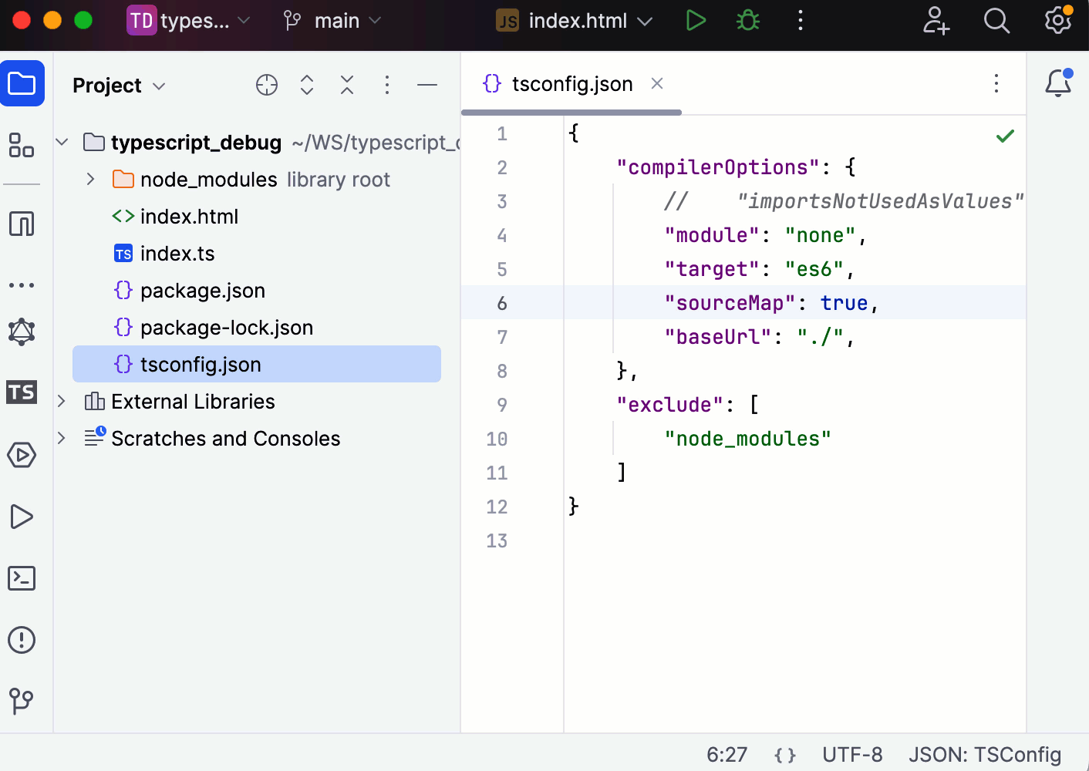Expand the node_modules folder

pos(89,179)
